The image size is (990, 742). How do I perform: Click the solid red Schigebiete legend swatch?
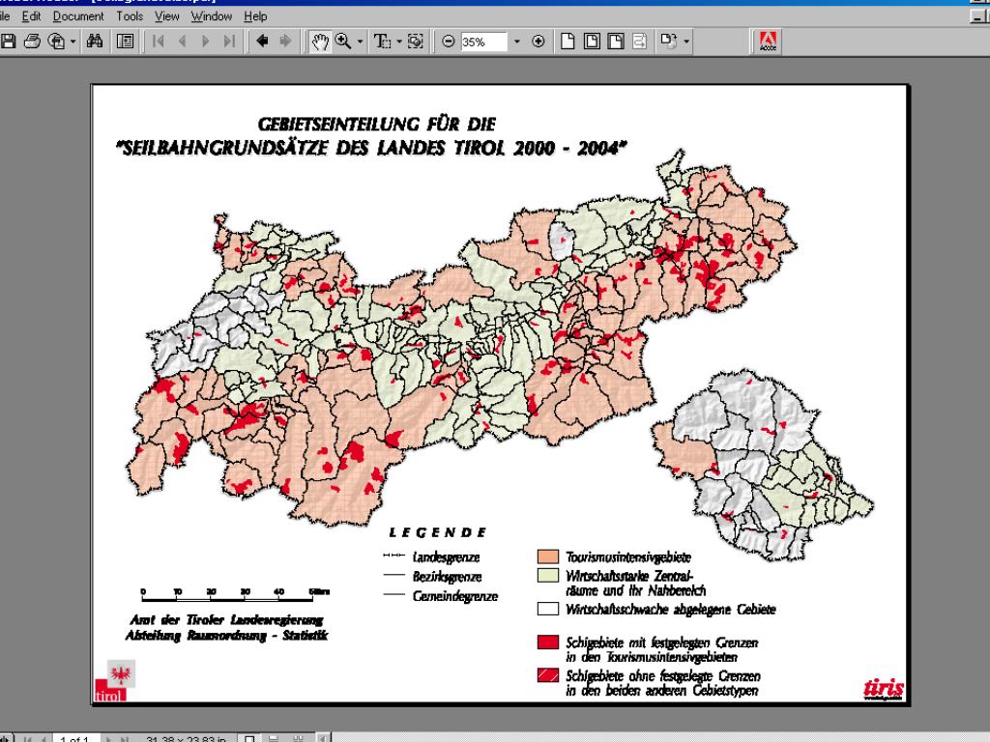[x=547, y=642]
